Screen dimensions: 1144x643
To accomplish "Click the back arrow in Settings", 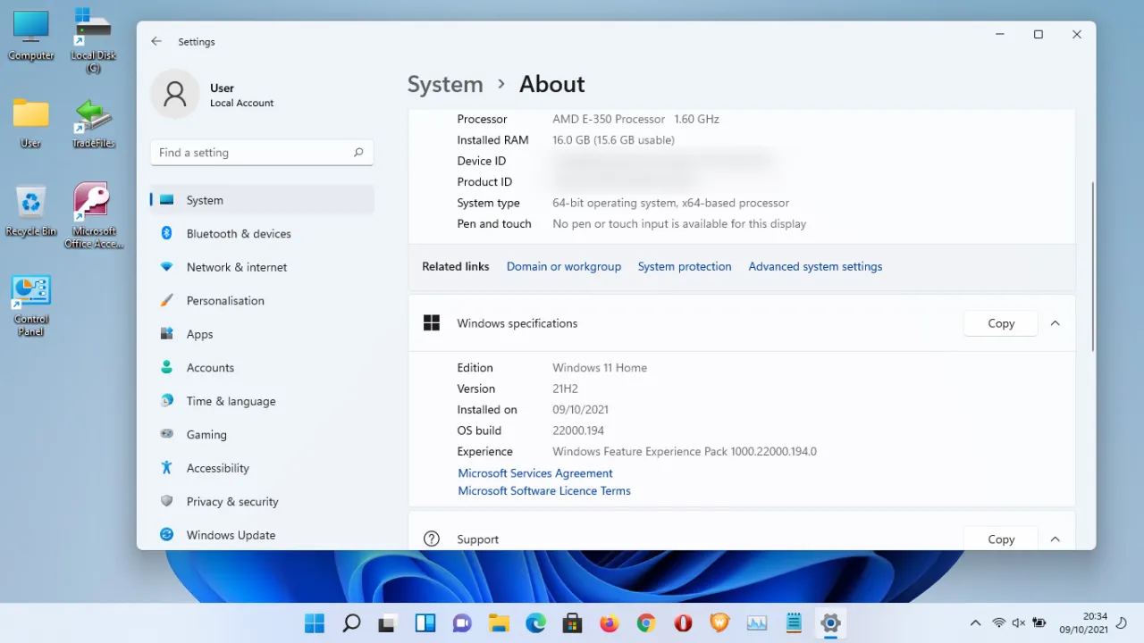I will (156, 41).
